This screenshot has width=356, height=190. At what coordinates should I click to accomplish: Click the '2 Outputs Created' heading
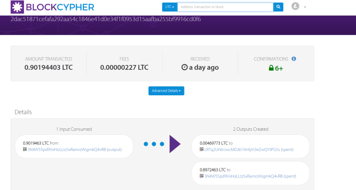click(251, 129)
